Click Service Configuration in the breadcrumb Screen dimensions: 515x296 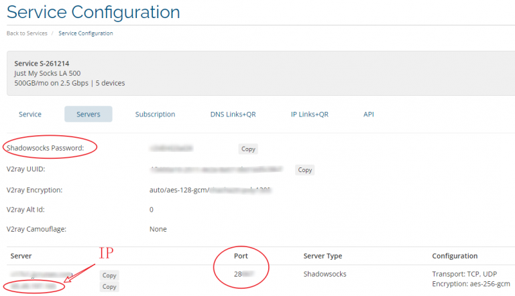pos(86,33)
